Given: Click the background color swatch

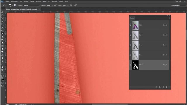Looking at the screenshot, I should pos(3,79).
